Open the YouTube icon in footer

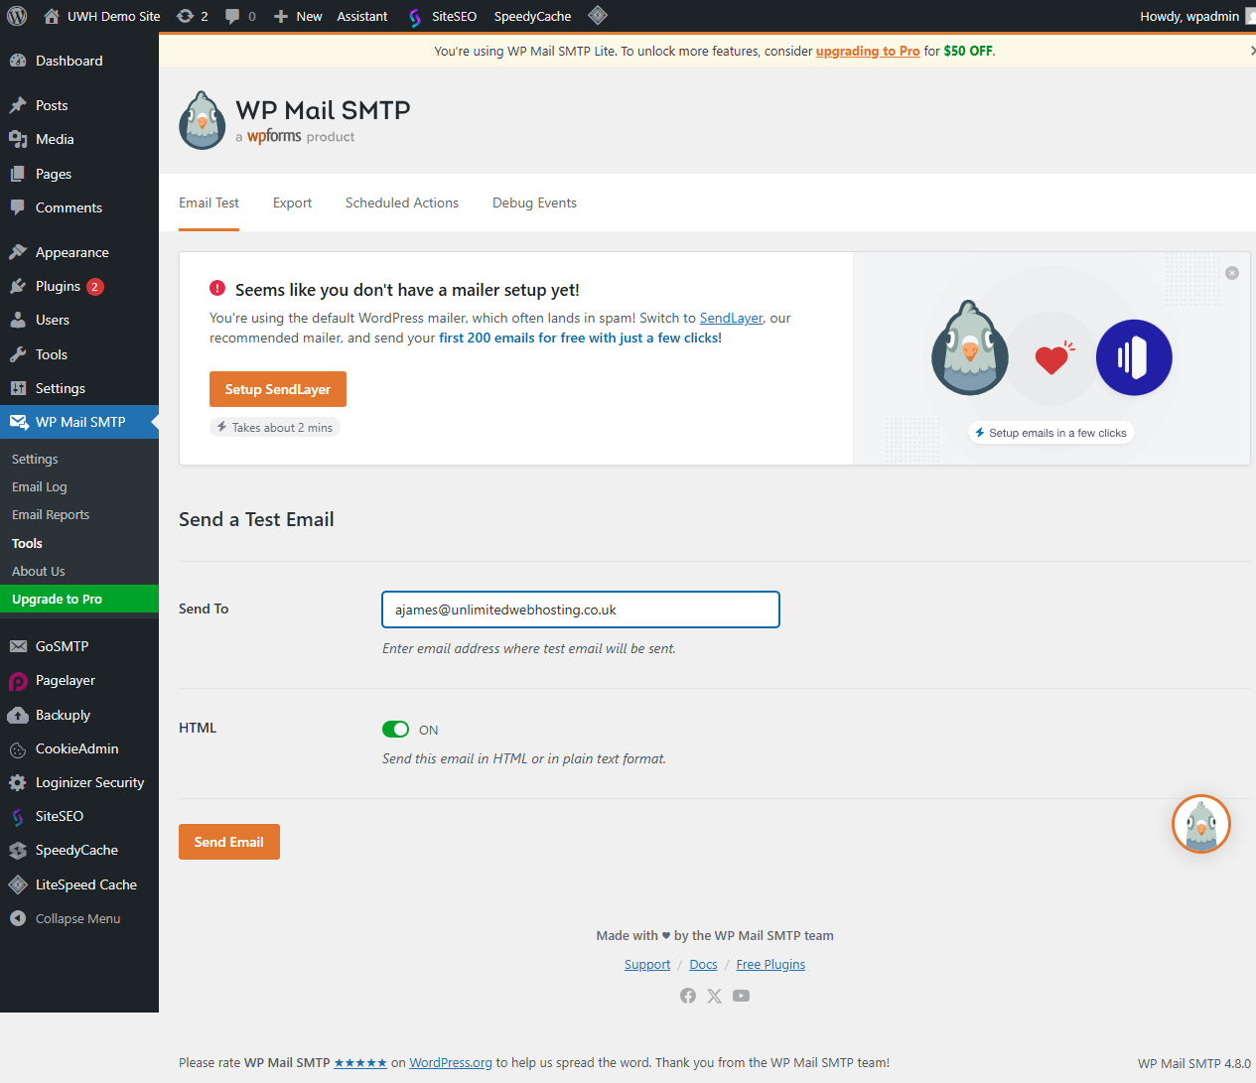pyautogui.click(x=741, y=996)
